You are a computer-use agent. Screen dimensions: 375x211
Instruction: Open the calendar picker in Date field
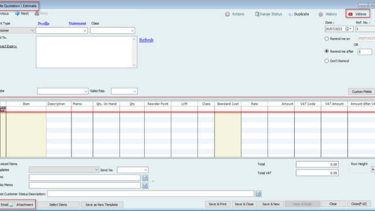click(x=347, y=29)
